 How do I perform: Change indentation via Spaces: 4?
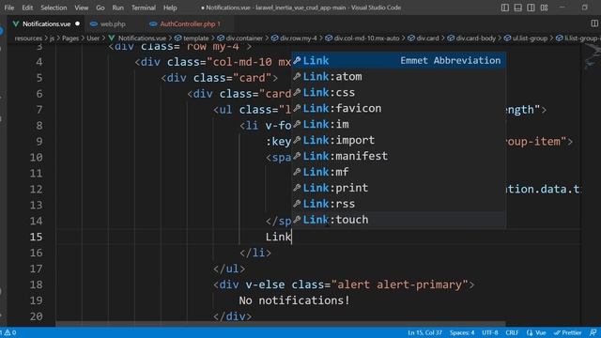pyautogui.click(x=462, y=332)
